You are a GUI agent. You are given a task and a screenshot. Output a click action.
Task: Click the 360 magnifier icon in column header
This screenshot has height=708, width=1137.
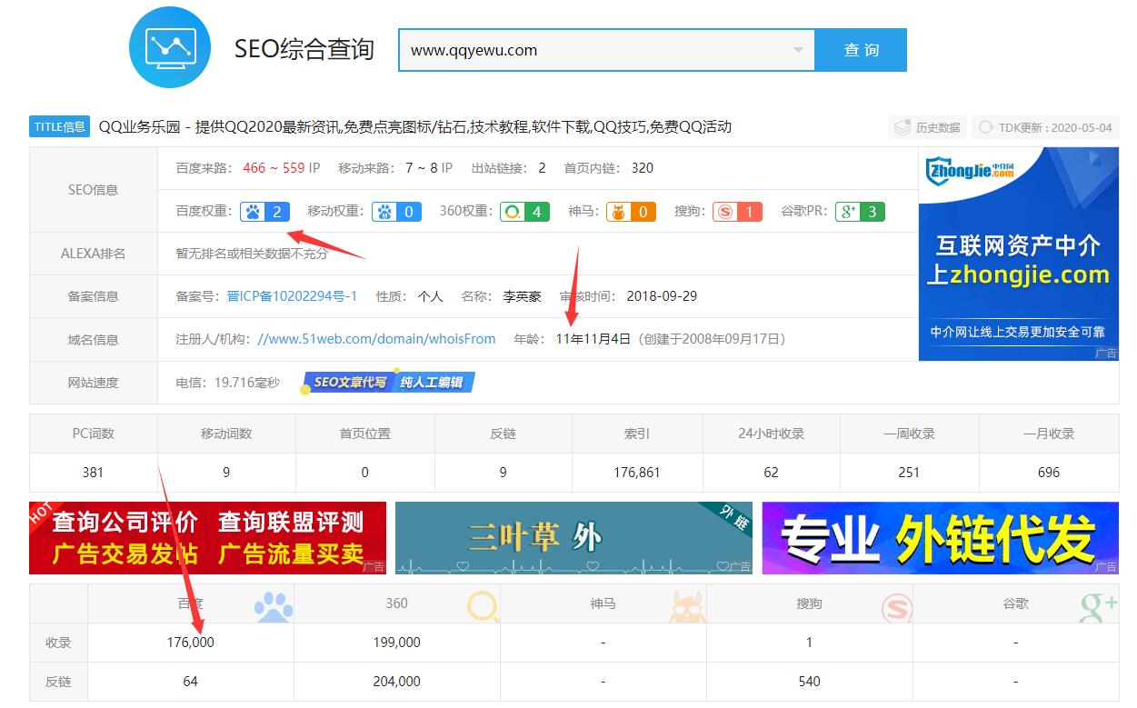(x=483, y=605)
